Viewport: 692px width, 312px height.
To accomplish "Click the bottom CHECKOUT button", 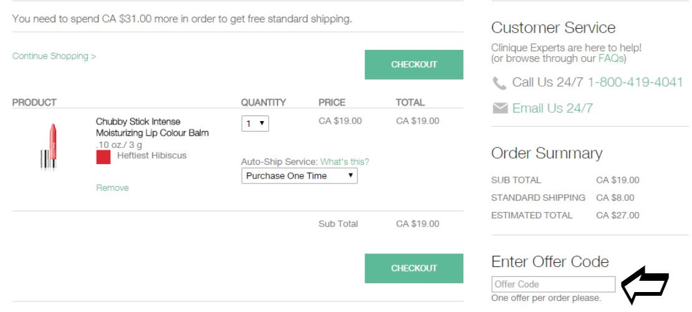I will click(414, 268).
